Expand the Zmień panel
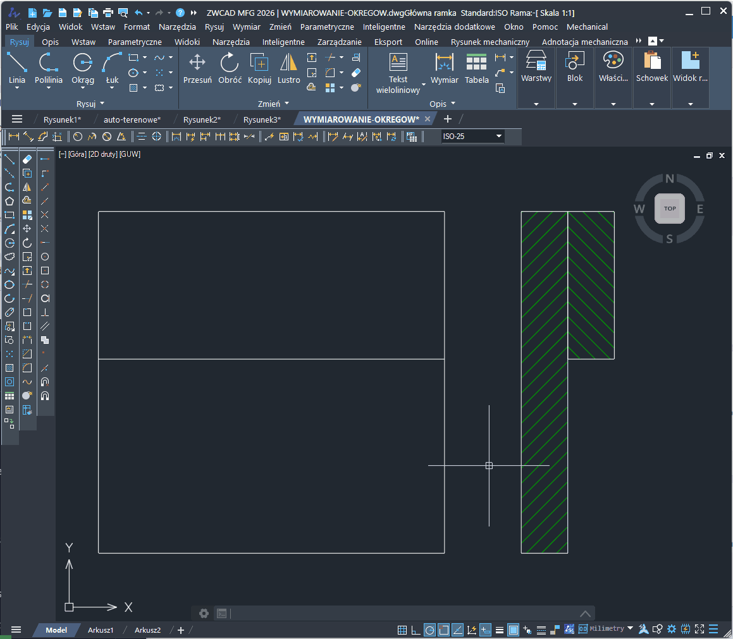 pos(273,104)
